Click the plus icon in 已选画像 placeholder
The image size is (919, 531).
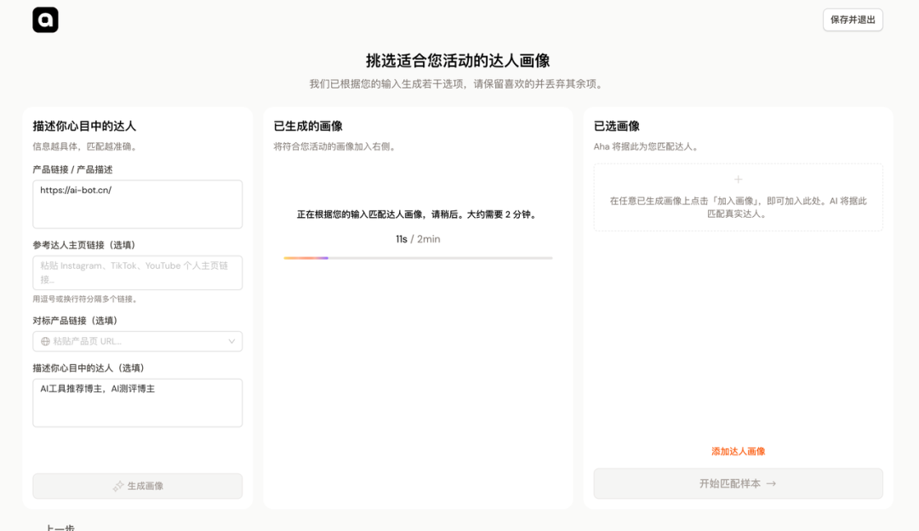[738, 180]
